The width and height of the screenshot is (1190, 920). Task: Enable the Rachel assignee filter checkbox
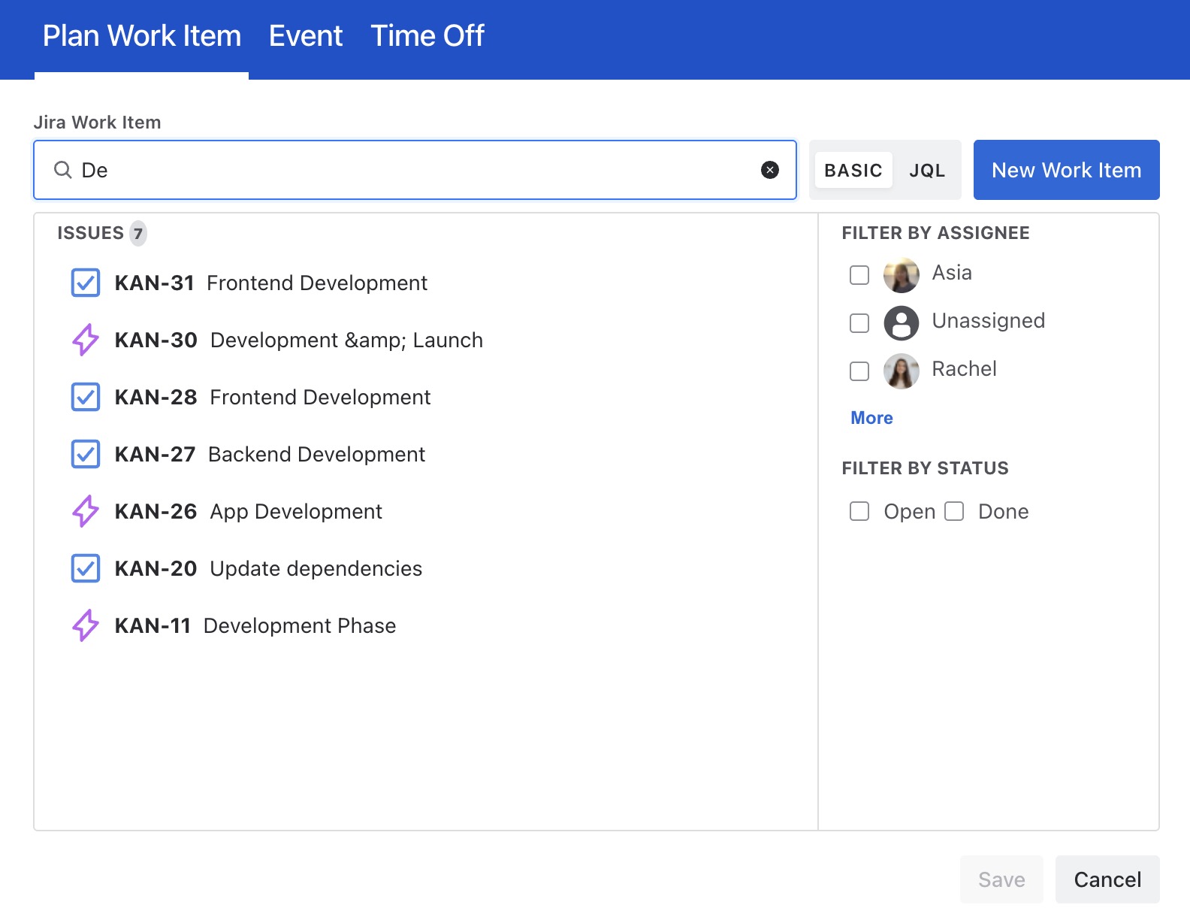click(859, 371)
